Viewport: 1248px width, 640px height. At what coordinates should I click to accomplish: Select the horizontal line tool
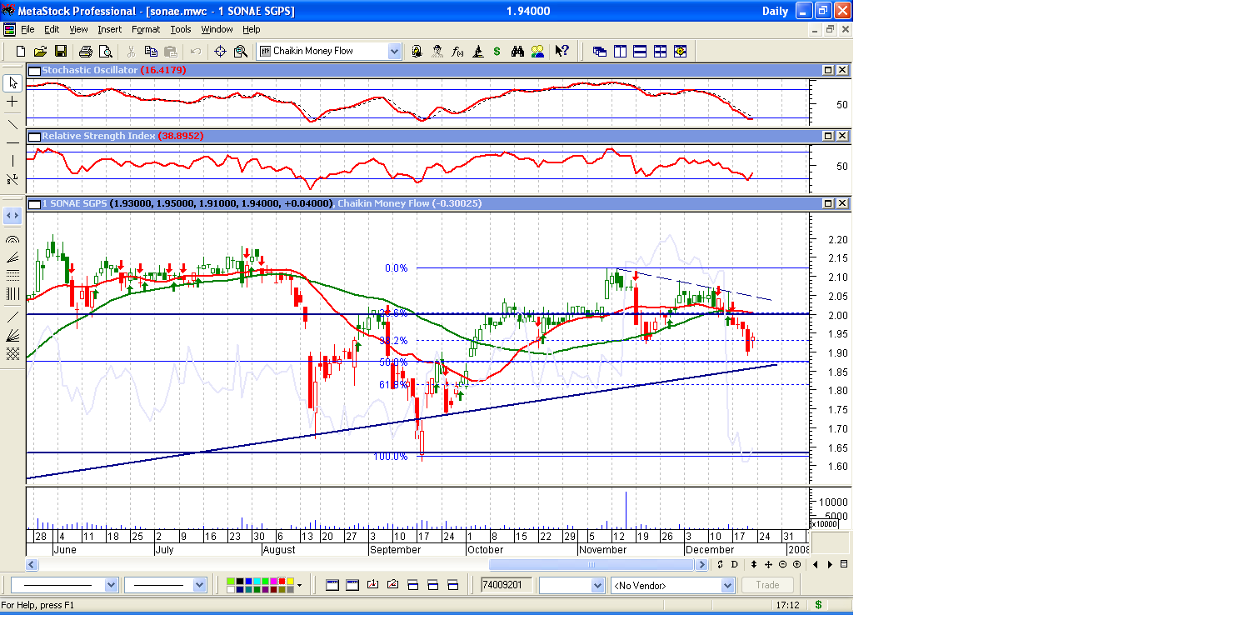(x=12, y=142)
